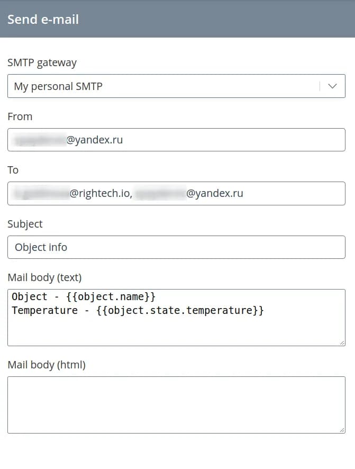
Task: Click the "From" field label
Action: click(20, 116)
